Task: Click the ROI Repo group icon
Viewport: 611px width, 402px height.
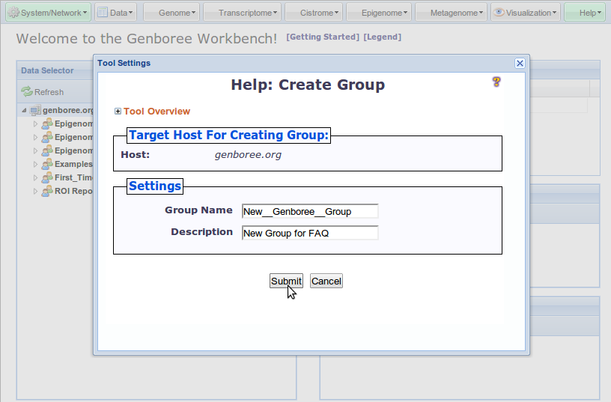Action: tap(47, 191)
